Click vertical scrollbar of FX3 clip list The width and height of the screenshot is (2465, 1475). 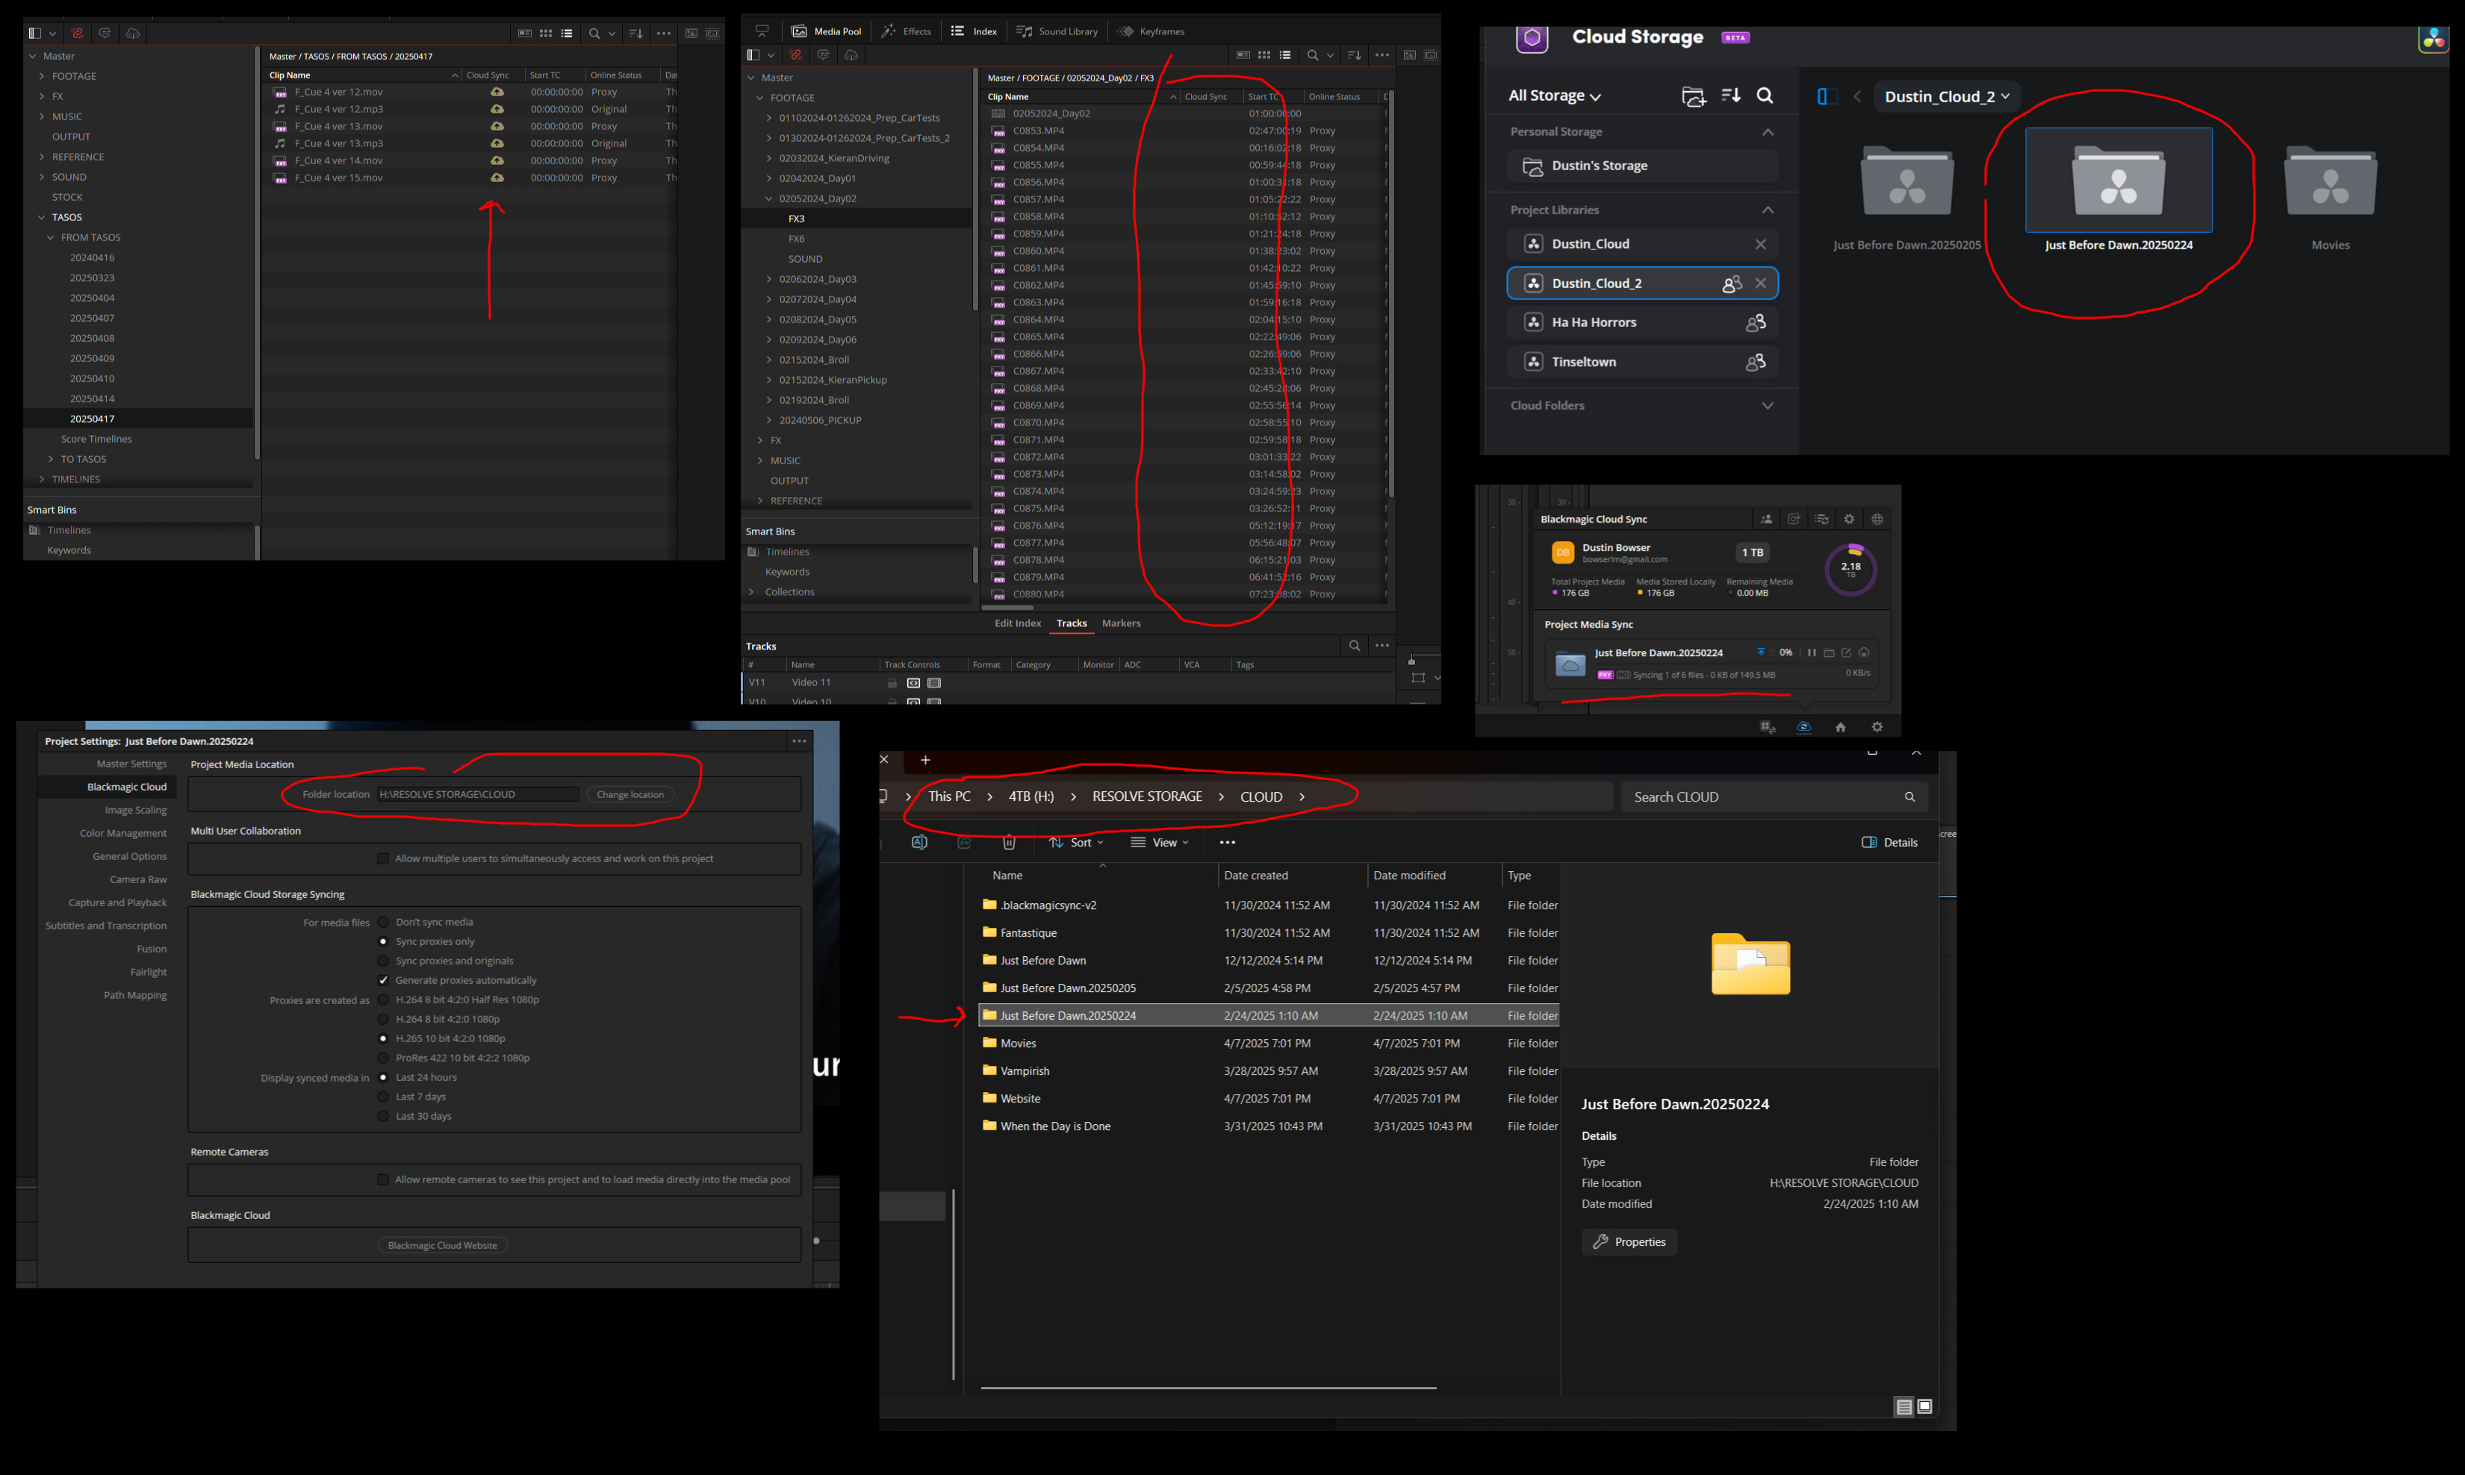click(x=1390, y=293)
